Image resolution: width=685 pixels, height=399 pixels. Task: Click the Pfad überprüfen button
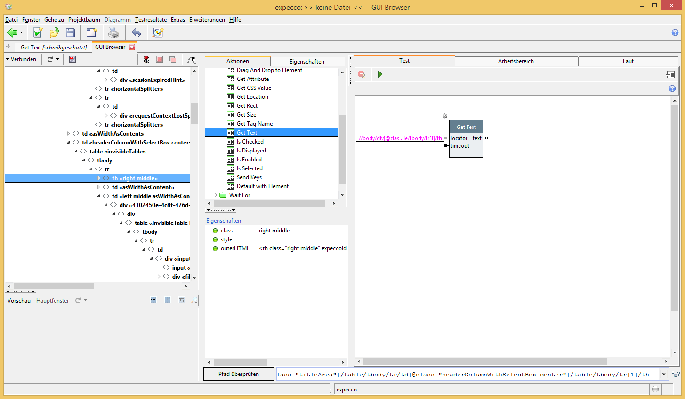[239, 374]
